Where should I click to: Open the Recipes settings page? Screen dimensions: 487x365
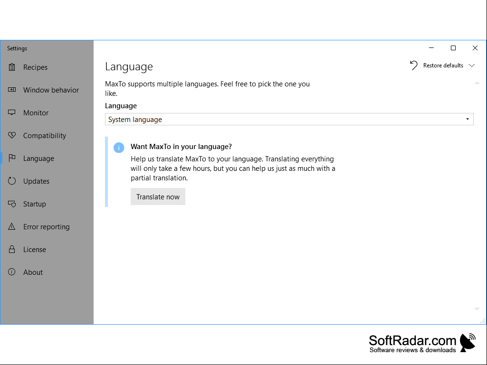click(x=47, y=67)
